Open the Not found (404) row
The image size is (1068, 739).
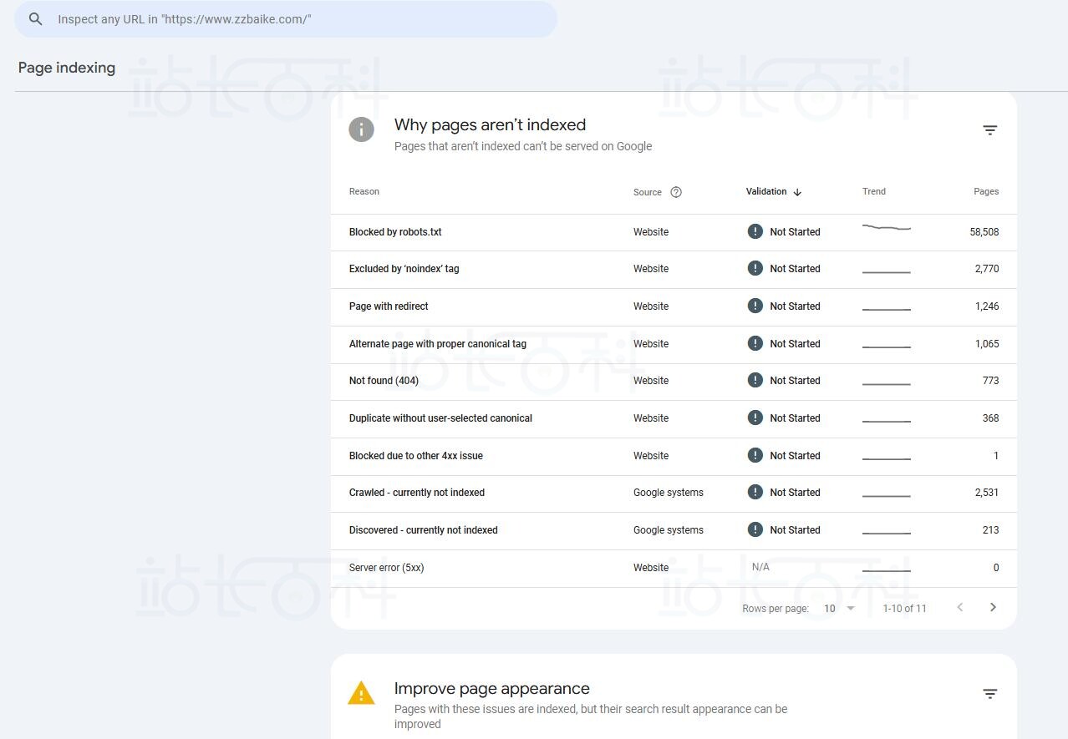click(384, 381)
